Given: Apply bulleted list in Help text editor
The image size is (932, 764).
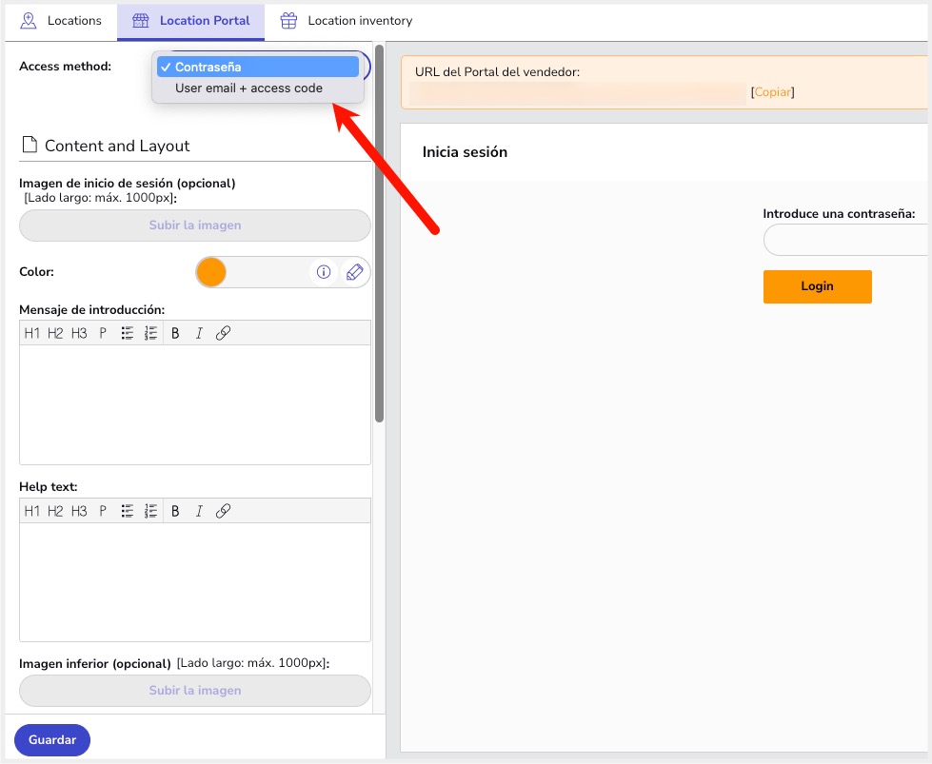Looking at the screenshot, I should click(128, 511).
